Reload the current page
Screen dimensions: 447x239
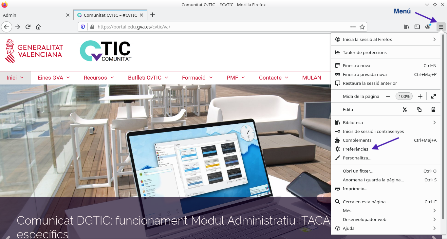[28, 27]
